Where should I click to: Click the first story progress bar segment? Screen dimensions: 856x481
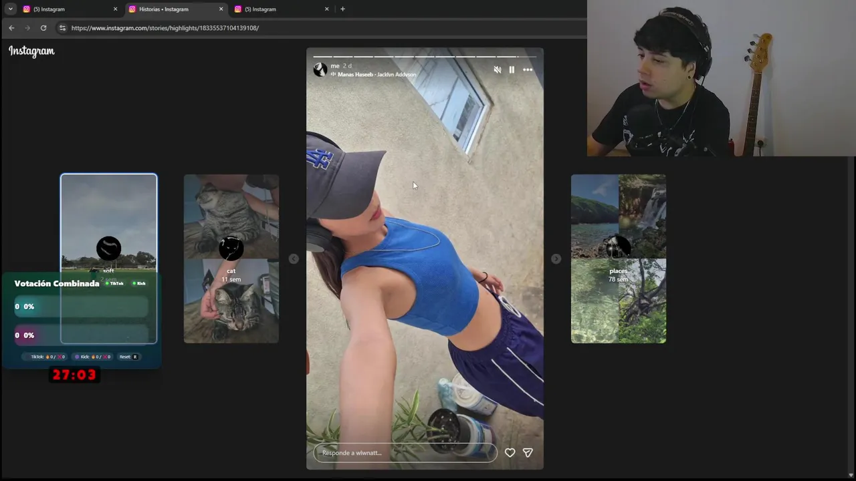tap(322, 57)
